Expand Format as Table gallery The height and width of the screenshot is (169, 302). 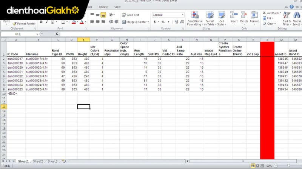point(210,18)
